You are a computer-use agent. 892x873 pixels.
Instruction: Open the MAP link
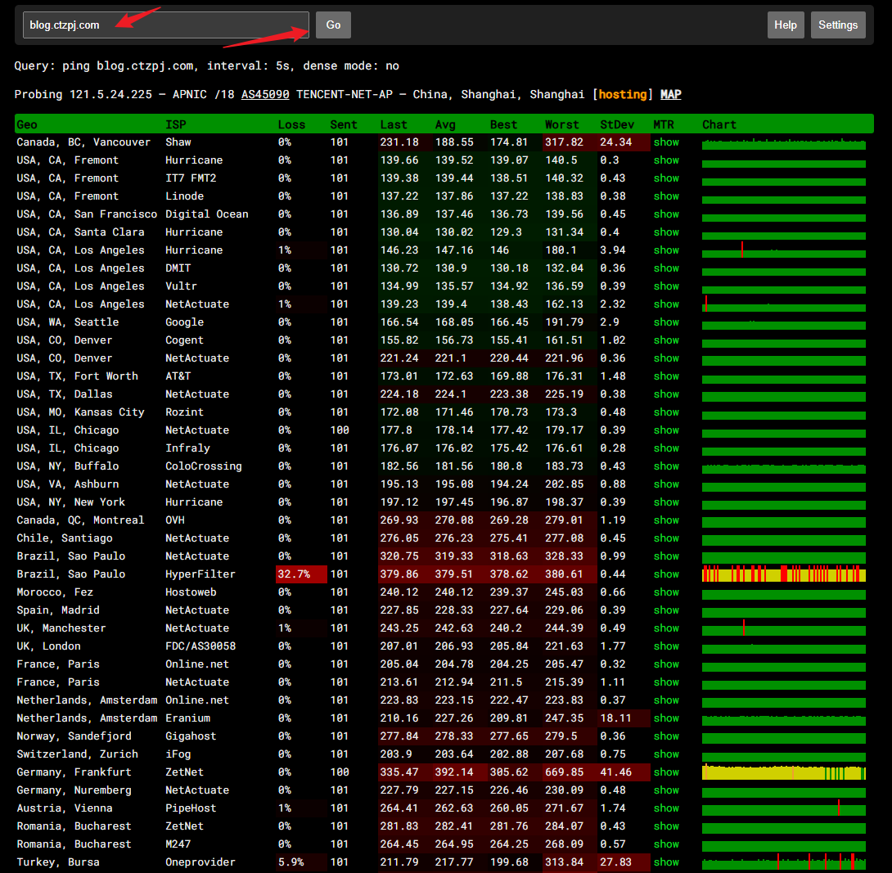(x=670, y=95)
